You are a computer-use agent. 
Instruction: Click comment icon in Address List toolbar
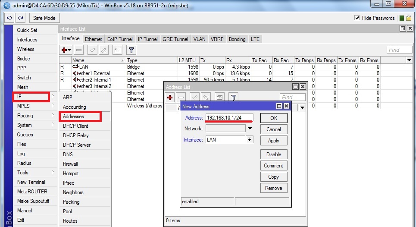tap(219, 98)
